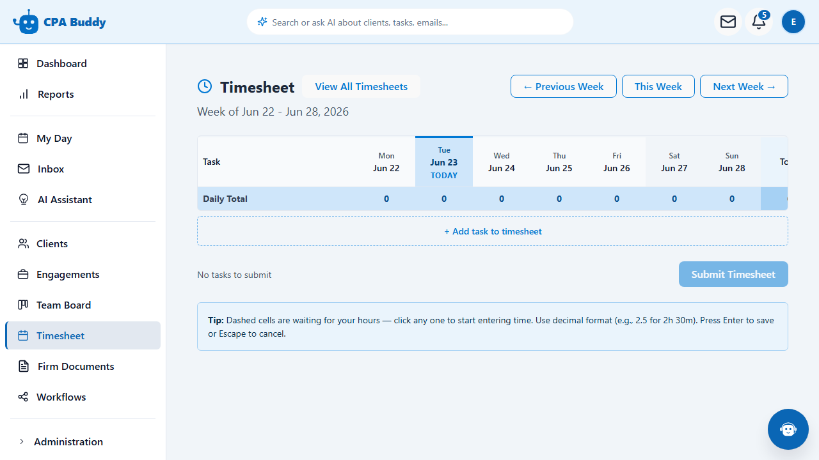Viewport: 819px width, 460px height.
Task: Open the notifications bell icon
Action: tap(759, 22)
